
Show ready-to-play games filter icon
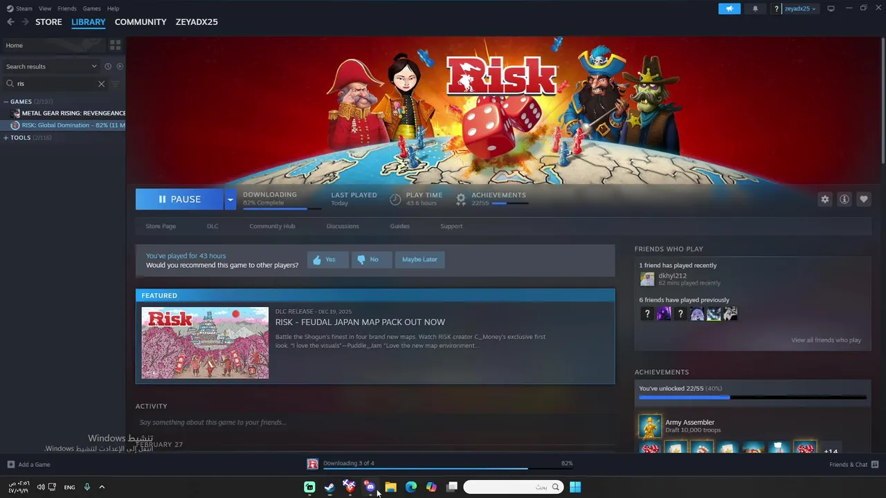pyautogui.click(x=120, y=66)
